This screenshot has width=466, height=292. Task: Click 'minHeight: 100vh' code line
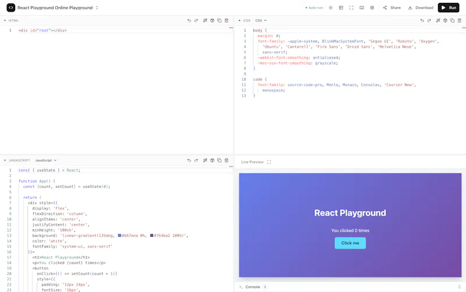pyautogui.click(x=54, y=230)
